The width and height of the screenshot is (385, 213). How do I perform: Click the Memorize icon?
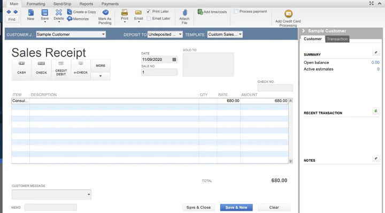click(70, 19)
